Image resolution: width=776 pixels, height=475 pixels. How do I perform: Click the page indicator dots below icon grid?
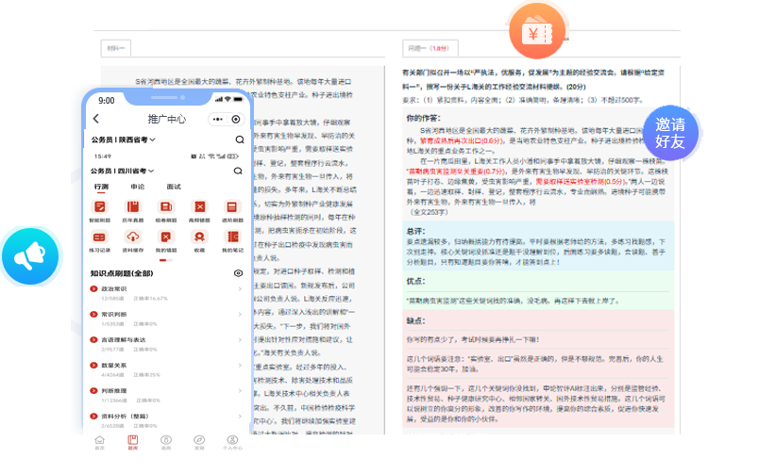166,260
